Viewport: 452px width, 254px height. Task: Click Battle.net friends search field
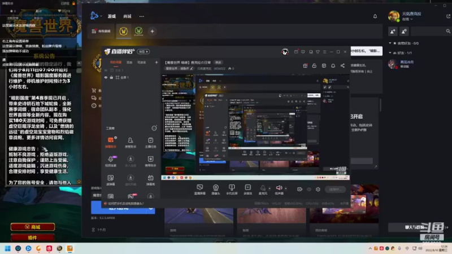pyautogui.click(x=431, y=31)
